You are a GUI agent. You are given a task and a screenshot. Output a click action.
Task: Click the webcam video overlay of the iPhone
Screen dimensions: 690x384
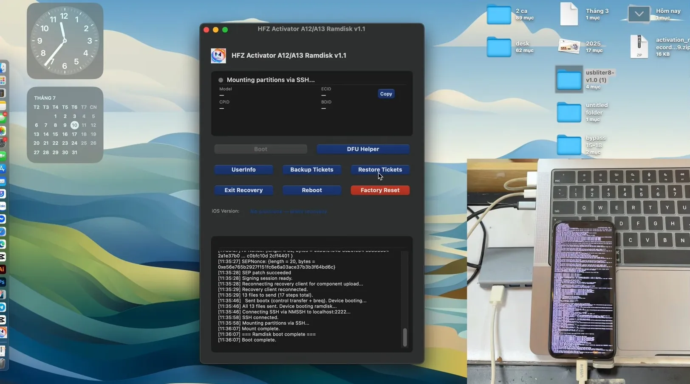(578, 271)
